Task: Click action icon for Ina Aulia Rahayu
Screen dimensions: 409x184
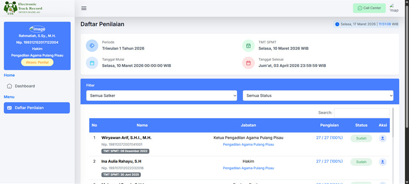Action: (382, 162)
